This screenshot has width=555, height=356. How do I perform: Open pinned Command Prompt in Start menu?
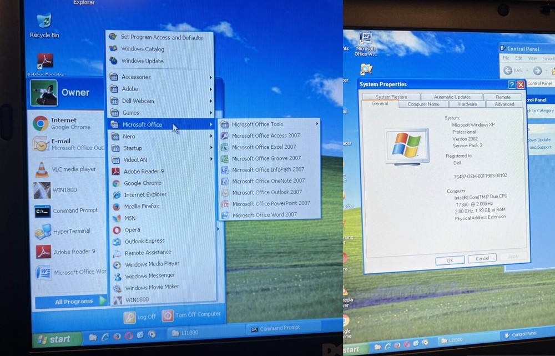coord(66,210)
